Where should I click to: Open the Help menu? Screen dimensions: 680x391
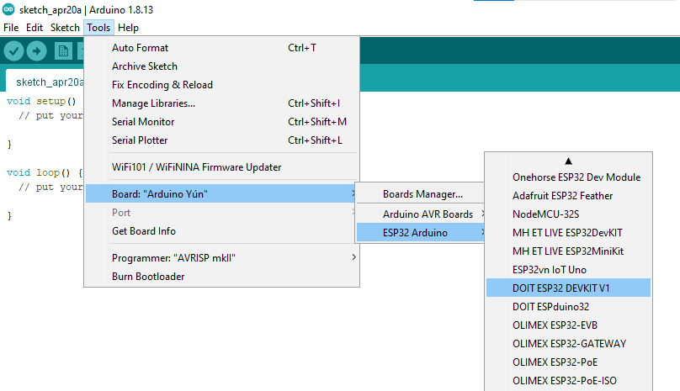pyautogui.click(x=128, y=28)
